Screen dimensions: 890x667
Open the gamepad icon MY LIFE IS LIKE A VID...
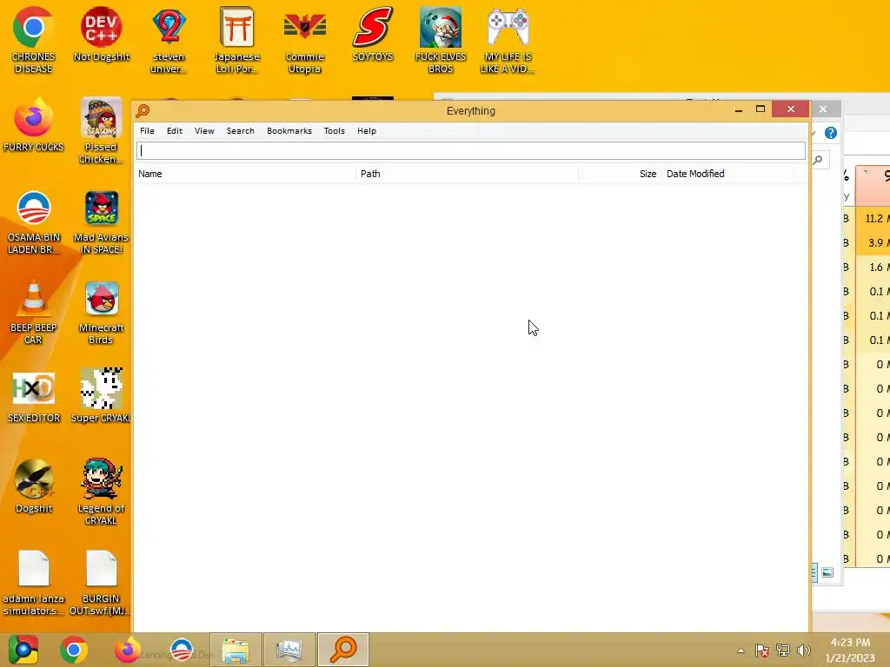(x=508, y=40)
